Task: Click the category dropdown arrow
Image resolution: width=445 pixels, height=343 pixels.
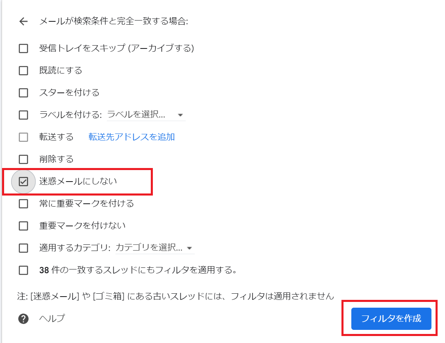Action: [x=189, y=248]
